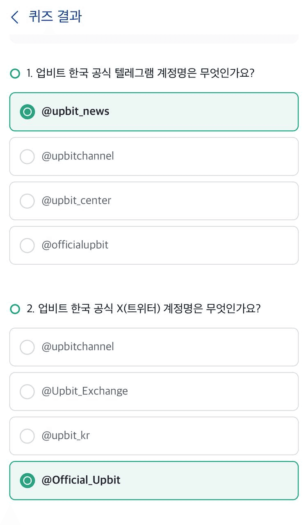Image resolution: width=308 pixels, height=525 pixels.
Task: Tap the @Upbit_Exchange answer label text
Action: 84,391
